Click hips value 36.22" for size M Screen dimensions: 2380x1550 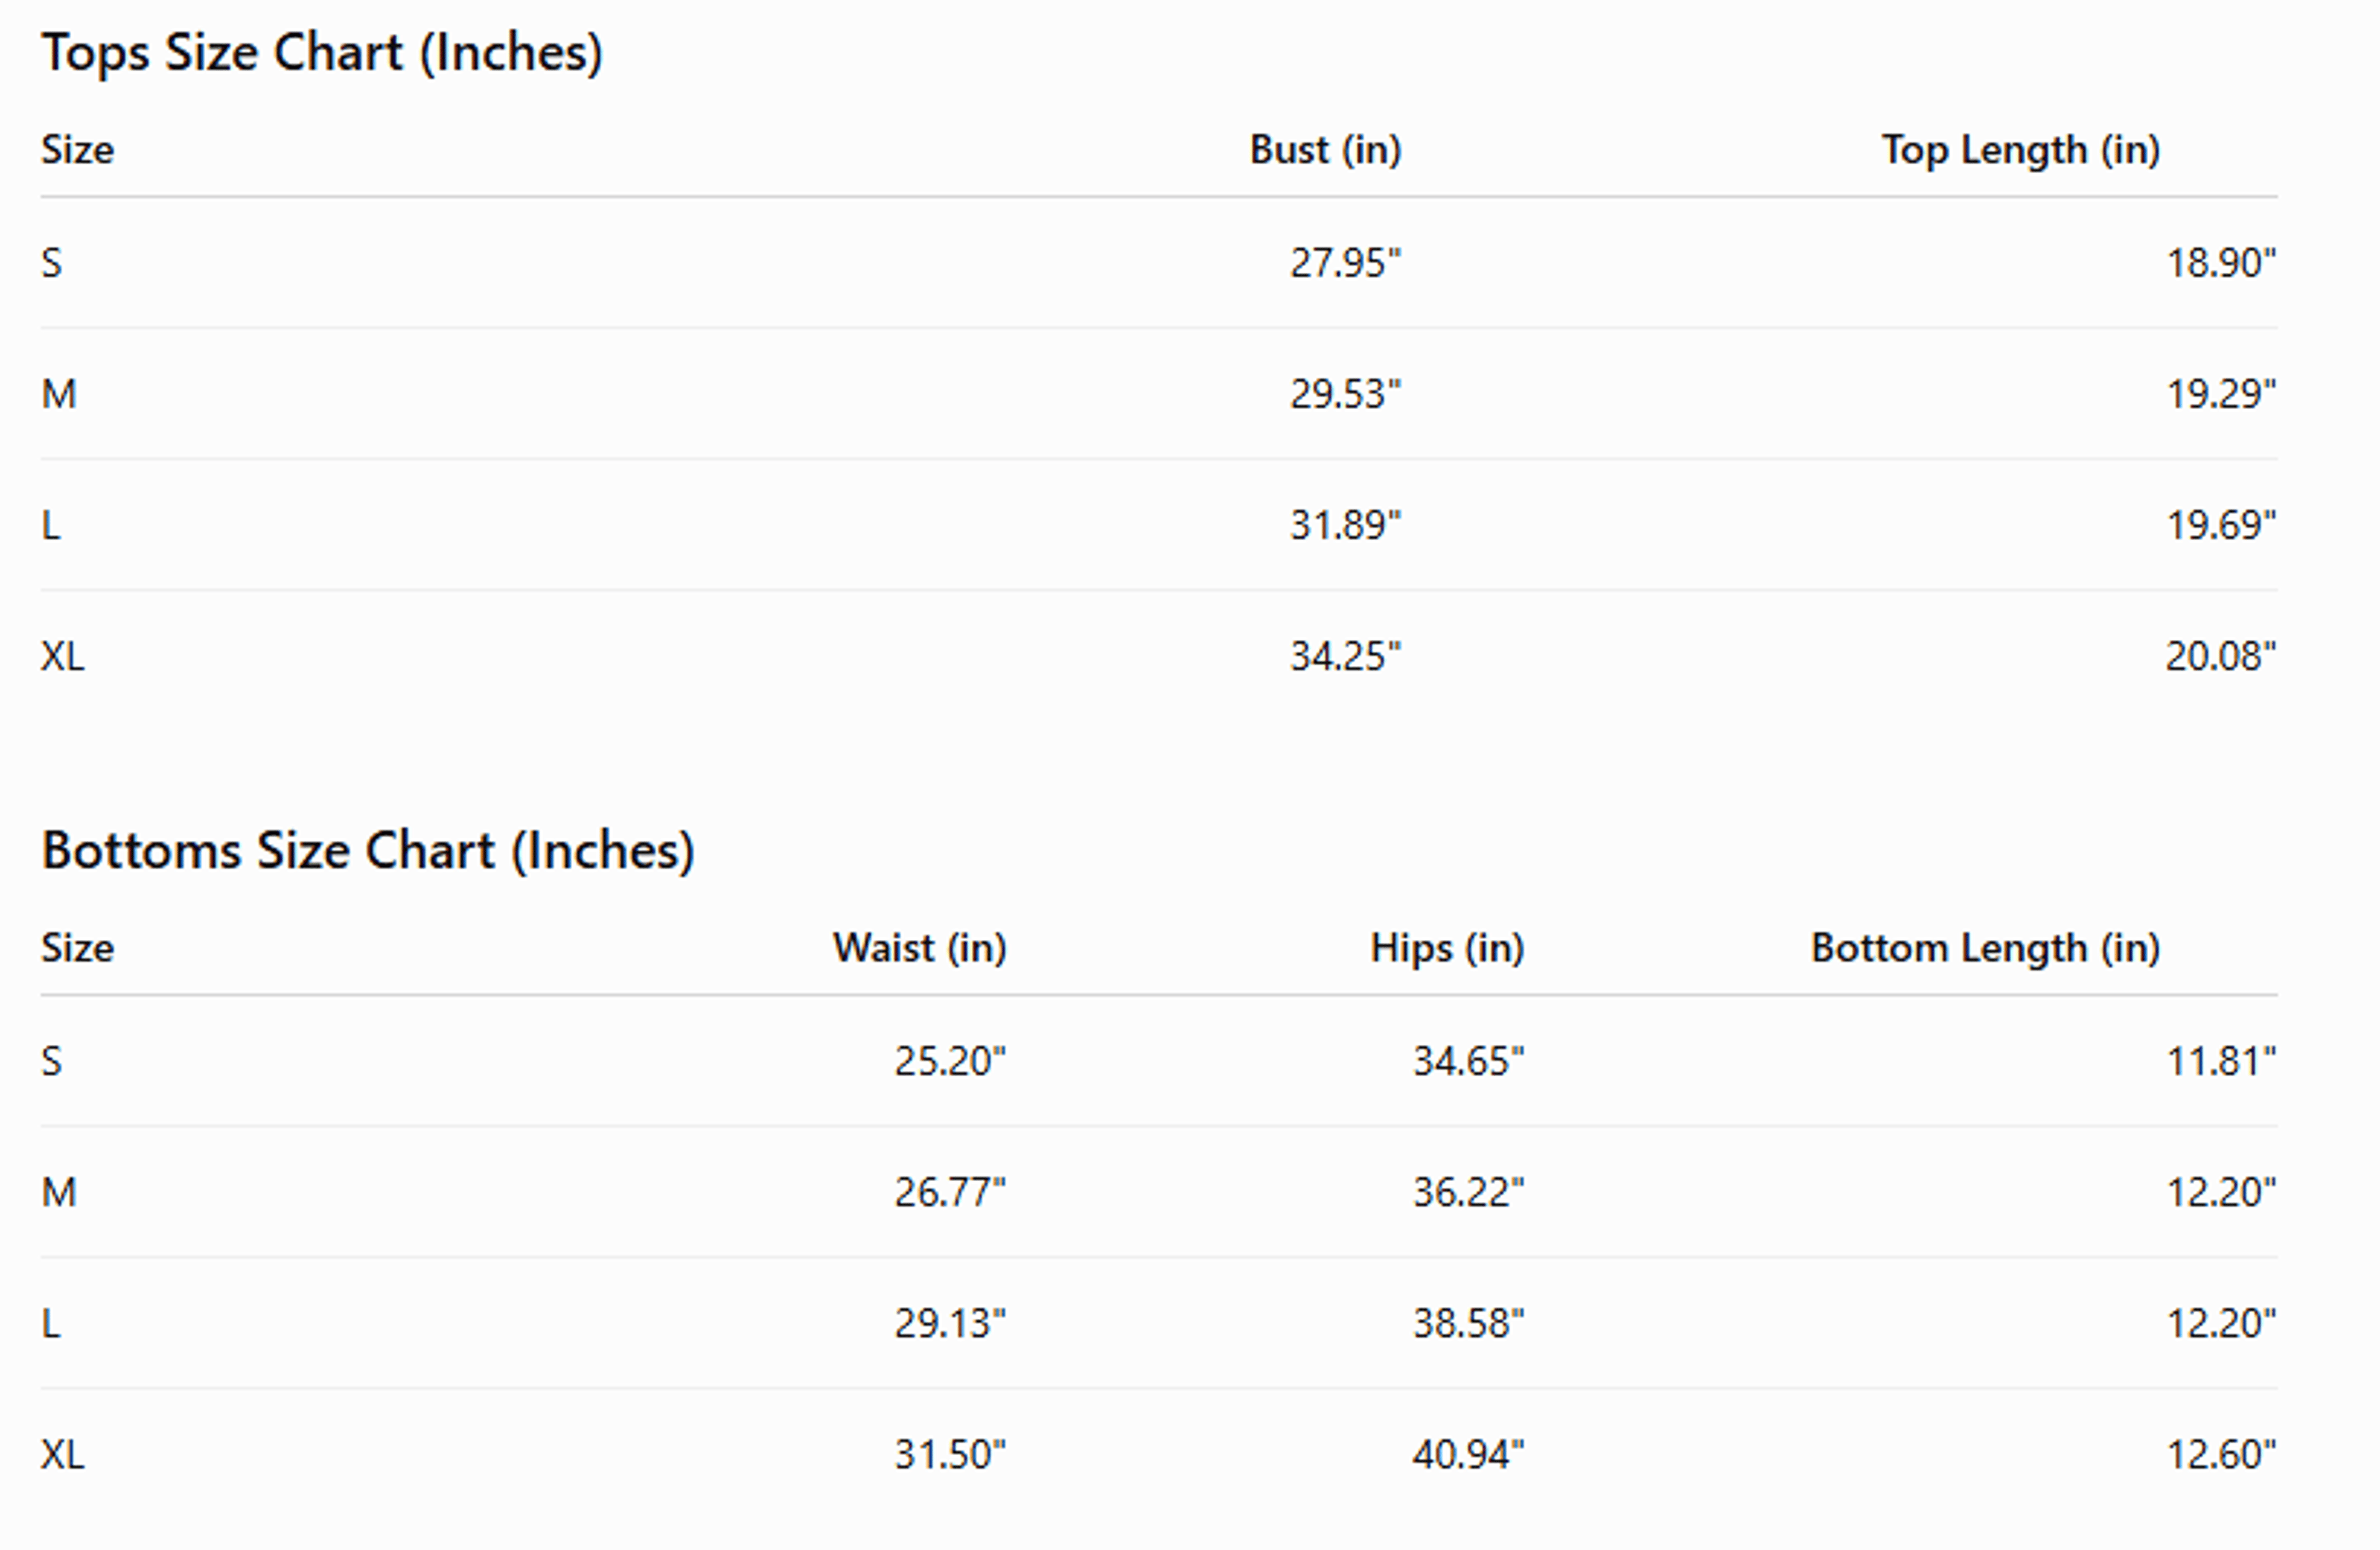[x=1468, y=1193]
